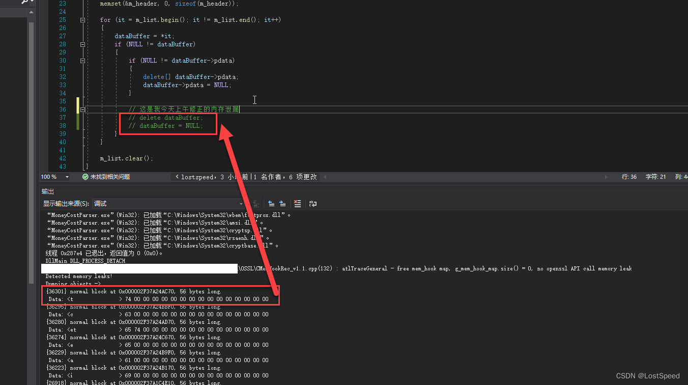This screenshot has height=385, width=688.
Task: Click the rightmost icon in the Output toolbar
Action: pos(312,203)
